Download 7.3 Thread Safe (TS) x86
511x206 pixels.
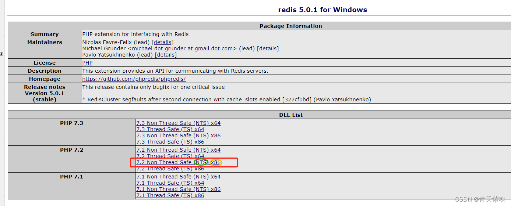170,142
